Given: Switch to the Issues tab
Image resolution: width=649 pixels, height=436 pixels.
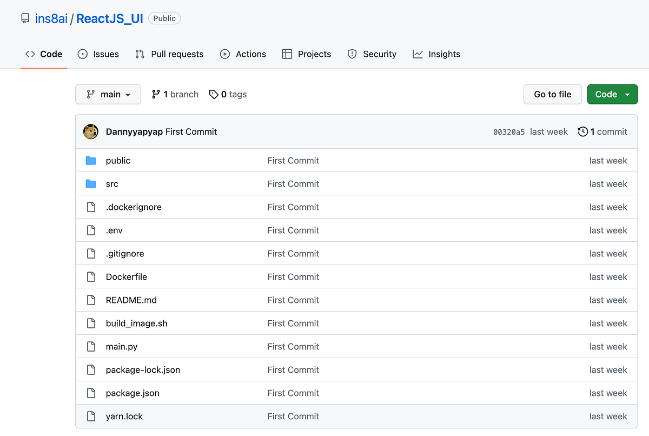Looking at the screenshot, I should [98, 54].
